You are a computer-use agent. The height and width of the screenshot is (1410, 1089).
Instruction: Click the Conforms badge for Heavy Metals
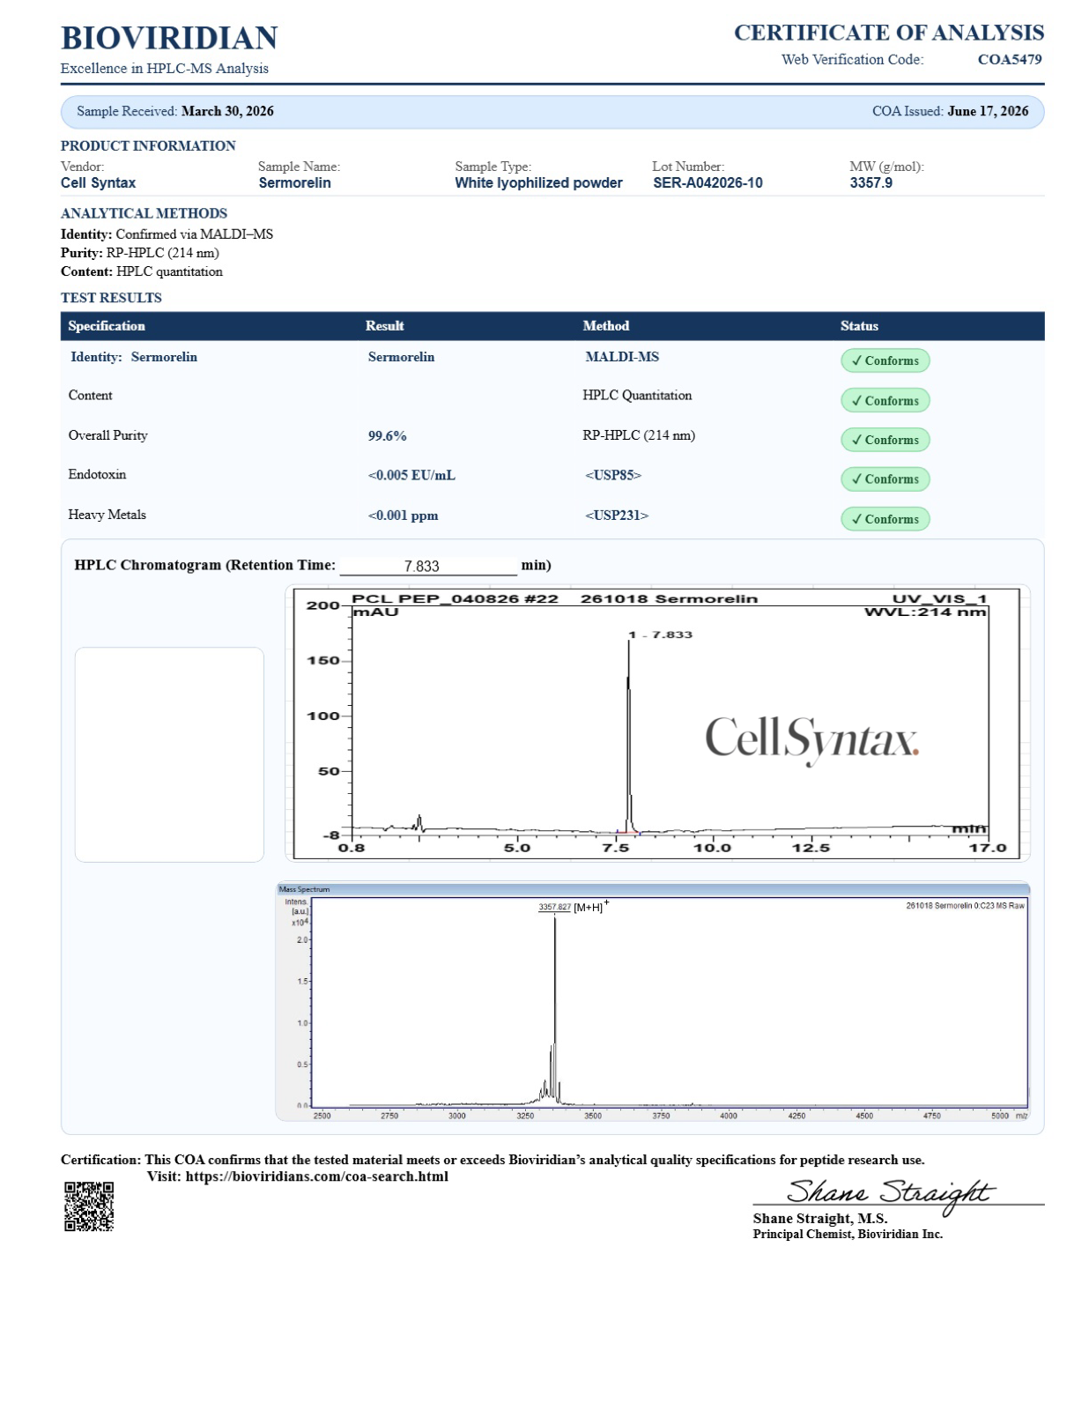[x=885, y=519]
